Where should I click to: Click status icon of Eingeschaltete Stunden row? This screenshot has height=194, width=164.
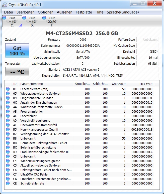point(8,98)
